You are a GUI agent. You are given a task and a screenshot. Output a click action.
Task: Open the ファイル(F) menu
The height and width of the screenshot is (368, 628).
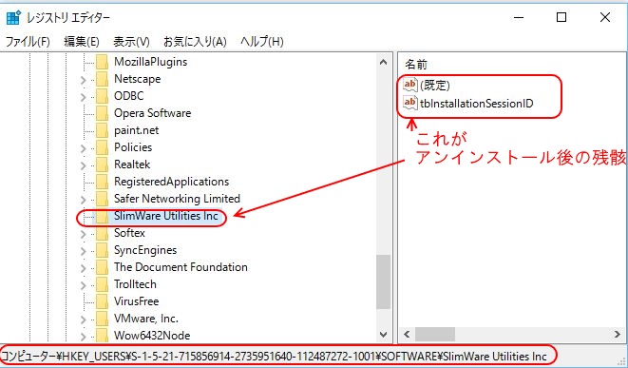coord(28,41)
